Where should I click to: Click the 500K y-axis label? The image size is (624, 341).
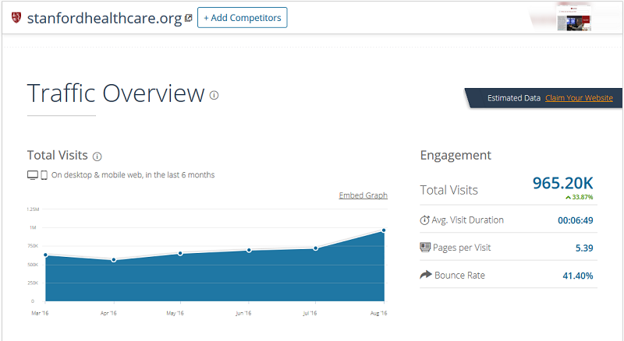[x=33, y=264]
